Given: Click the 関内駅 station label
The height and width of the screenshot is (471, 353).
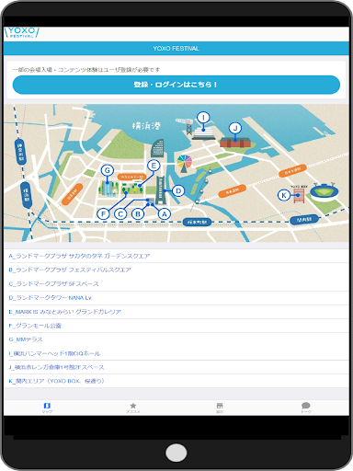Looking at the screenshot, I should coord(304,219).
